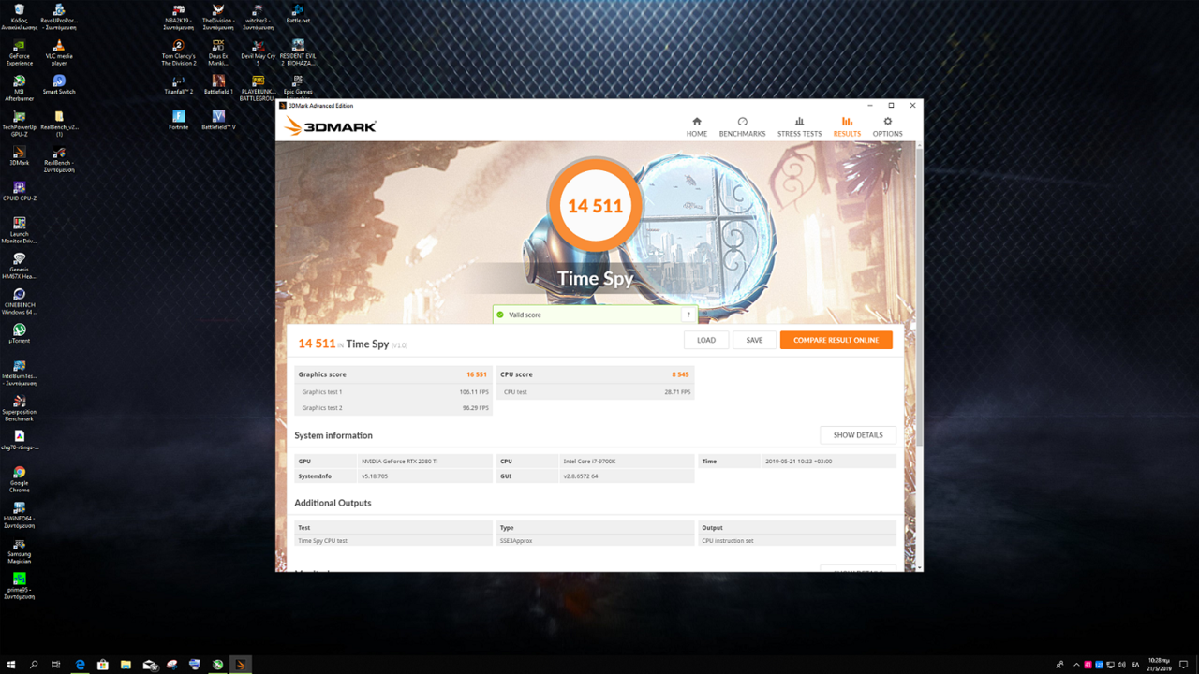
Task: Select the Genesis HM67X headset icon
Action: click(19, 266)
